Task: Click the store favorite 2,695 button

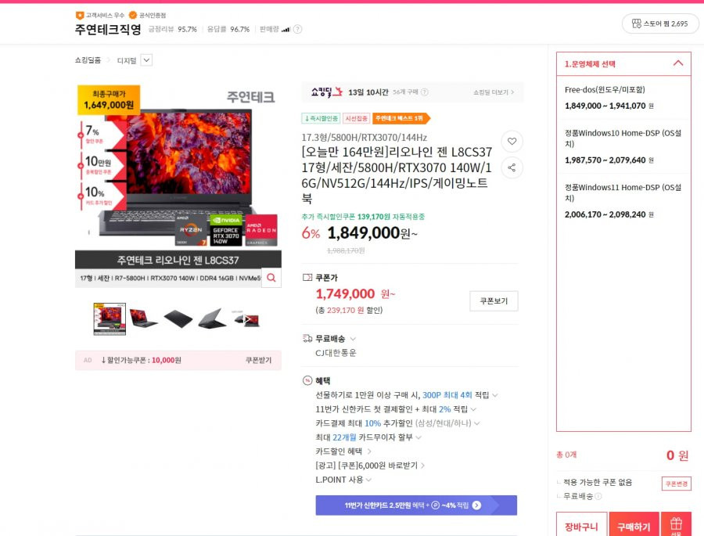Action: click(659, 23)
